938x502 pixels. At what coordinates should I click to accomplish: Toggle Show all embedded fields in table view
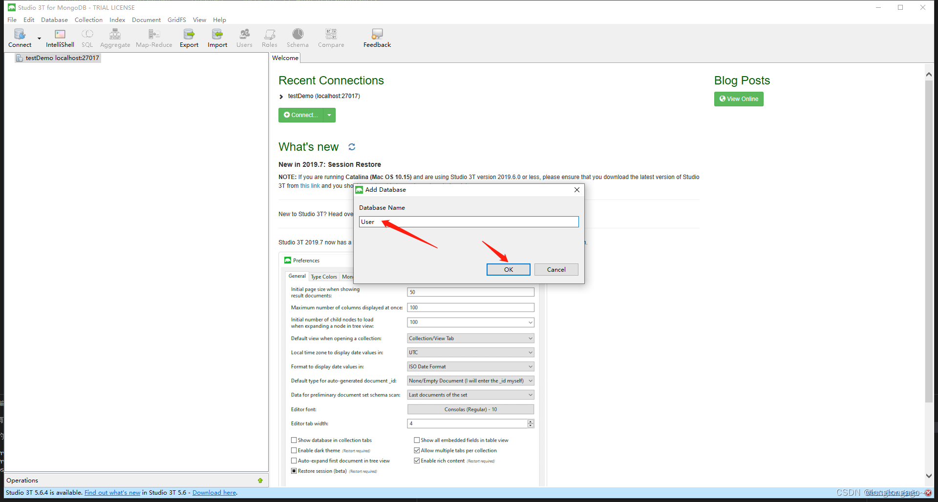pyautogui.click(x=417, y=440)
